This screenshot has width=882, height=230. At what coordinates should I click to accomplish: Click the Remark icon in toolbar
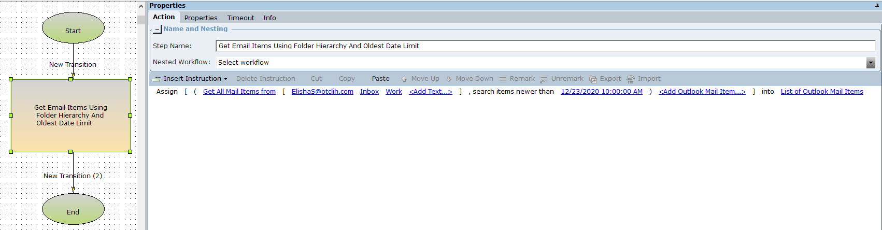[x=503, y=79]
